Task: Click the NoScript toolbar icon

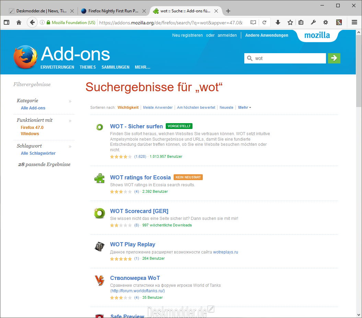Action: click(339, 22)
